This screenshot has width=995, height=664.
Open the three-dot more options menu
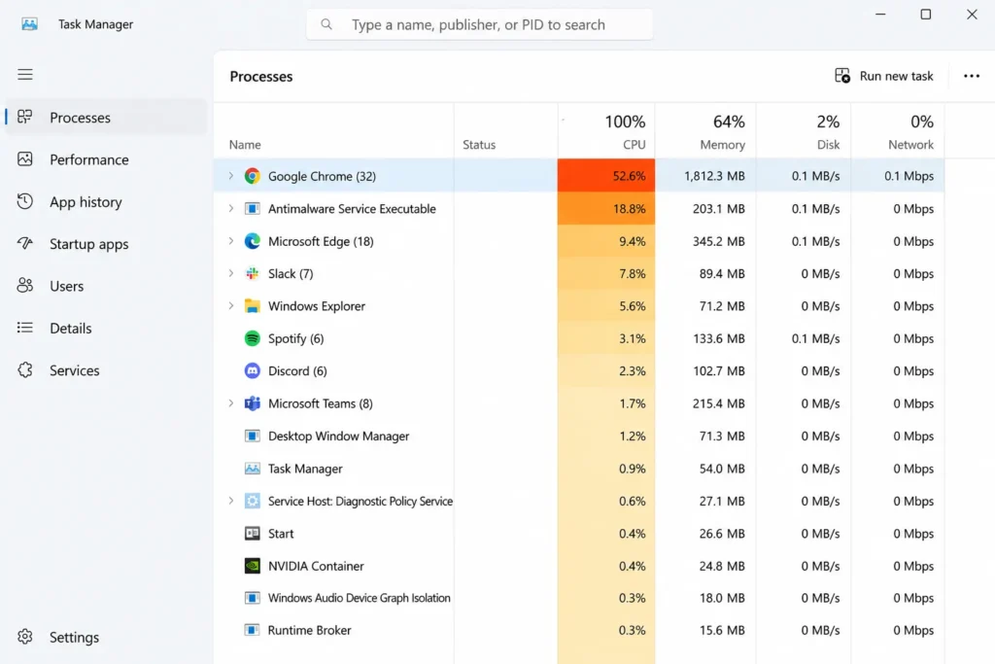972,76
